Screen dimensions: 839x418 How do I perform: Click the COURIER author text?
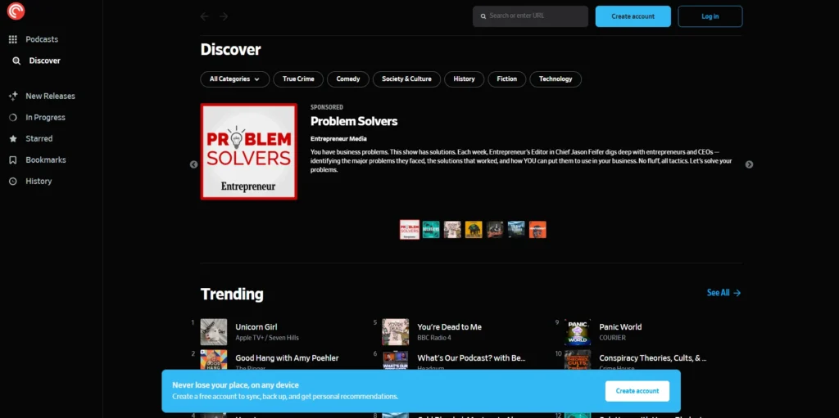click(613, 339)
